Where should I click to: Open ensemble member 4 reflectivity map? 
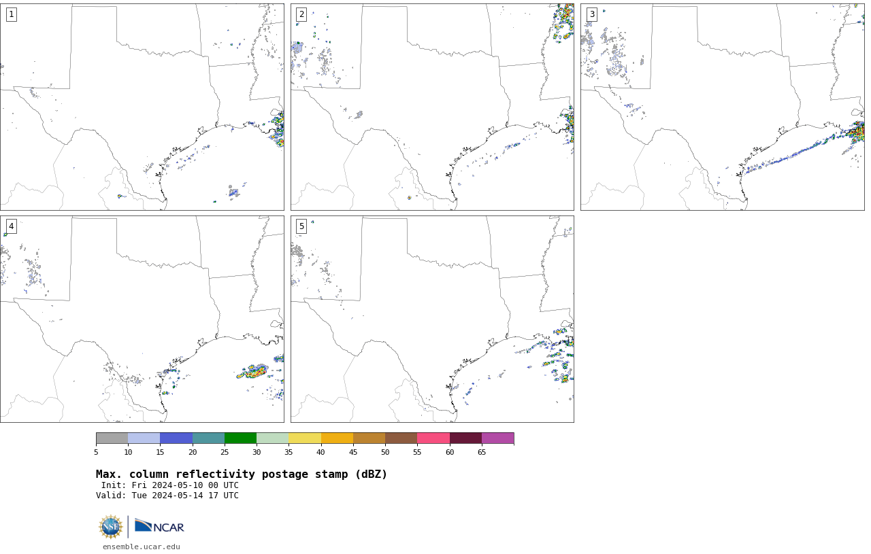(142, 319)
